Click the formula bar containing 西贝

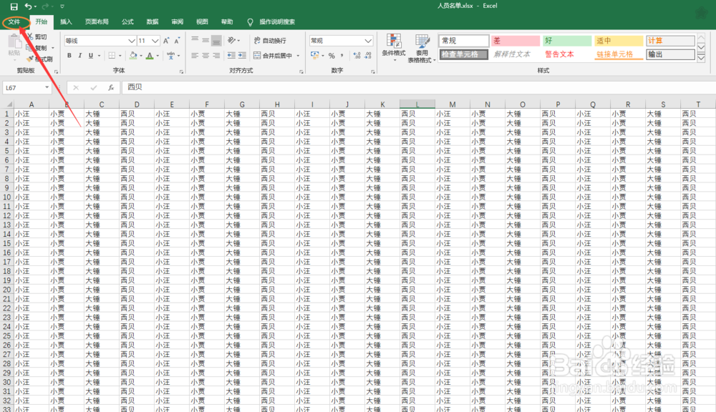coord(418,87)
